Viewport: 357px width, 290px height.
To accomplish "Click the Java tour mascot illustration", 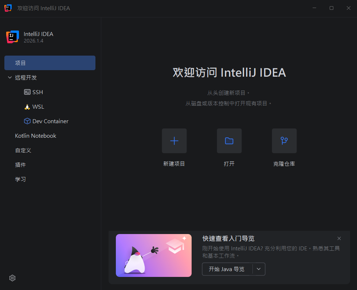I will click(x=154, y=255).
